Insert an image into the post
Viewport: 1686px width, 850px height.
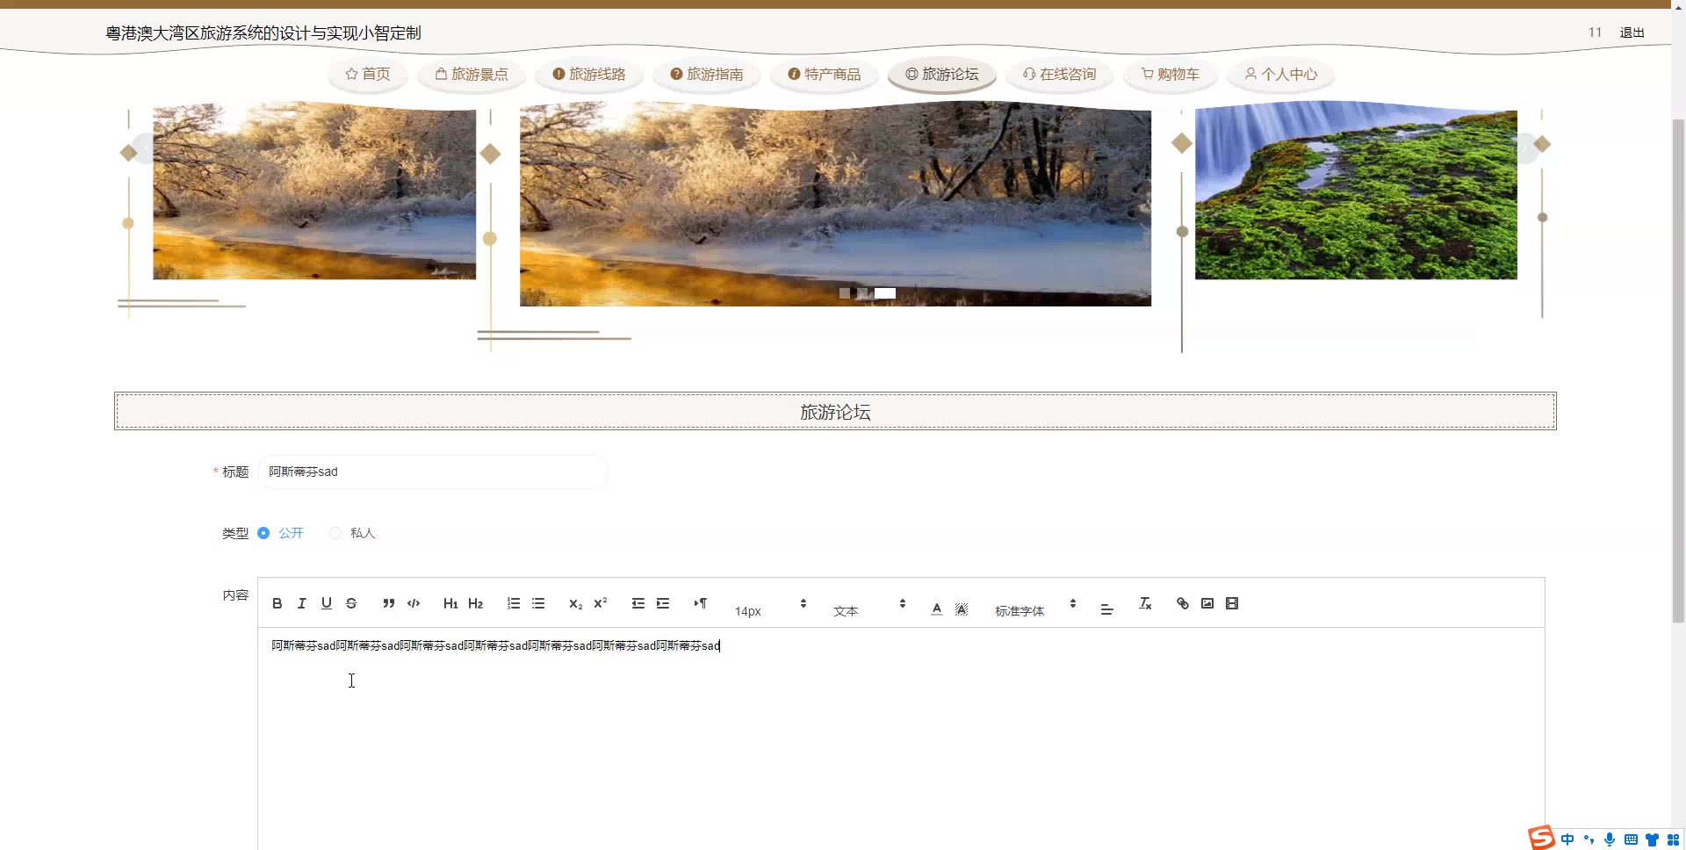click(1207, 603)
